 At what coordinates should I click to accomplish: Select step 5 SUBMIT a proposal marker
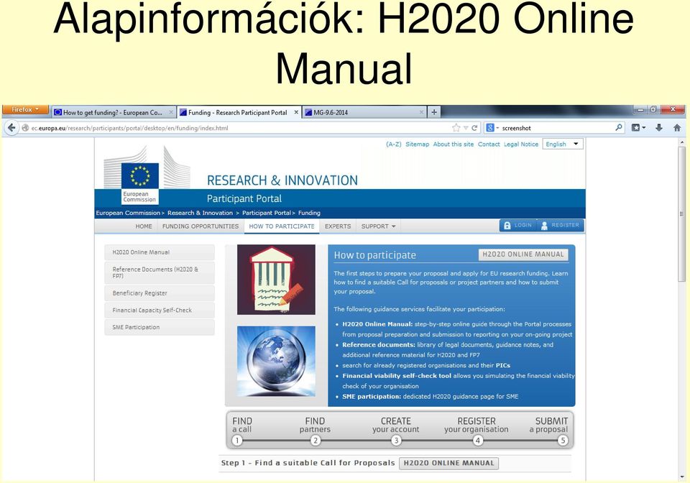562,441
